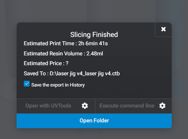This screenshot has width=188, height=139.
Task: Click the Slicing Finished title text
Action: 94,35
